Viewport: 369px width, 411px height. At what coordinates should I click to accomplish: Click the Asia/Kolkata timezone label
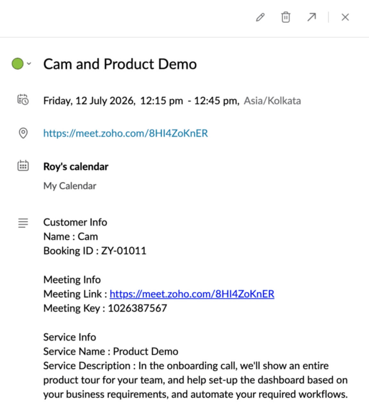tap(272, 101)
